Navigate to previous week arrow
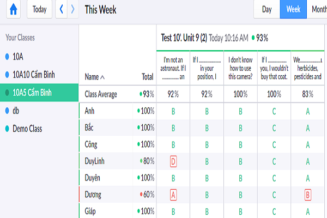 61,9
